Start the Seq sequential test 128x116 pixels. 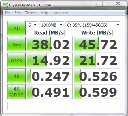pos(16,44)
